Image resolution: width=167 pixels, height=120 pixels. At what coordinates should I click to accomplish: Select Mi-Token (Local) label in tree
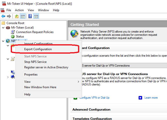tap(22, 28)
